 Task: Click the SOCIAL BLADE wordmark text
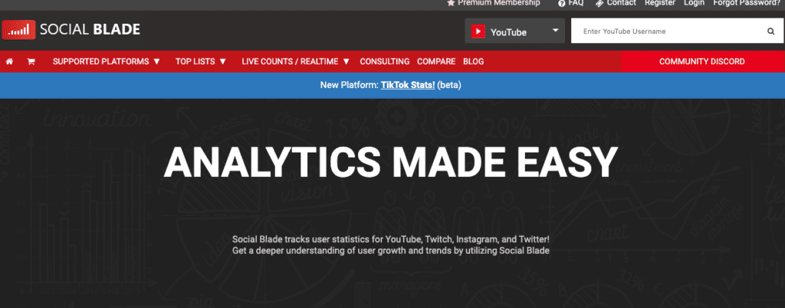pos(90,30)
